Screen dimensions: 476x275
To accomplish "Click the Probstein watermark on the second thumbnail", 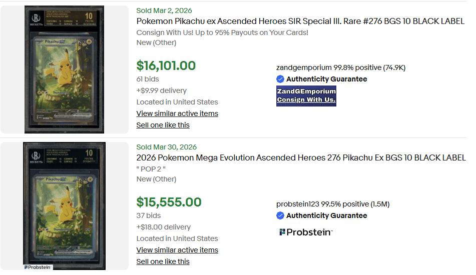I will click(x=38, y=267).
